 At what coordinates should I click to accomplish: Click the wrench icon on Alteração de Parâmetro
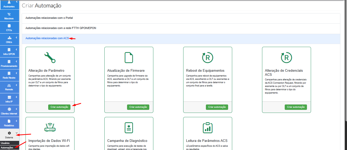point(50,57)
